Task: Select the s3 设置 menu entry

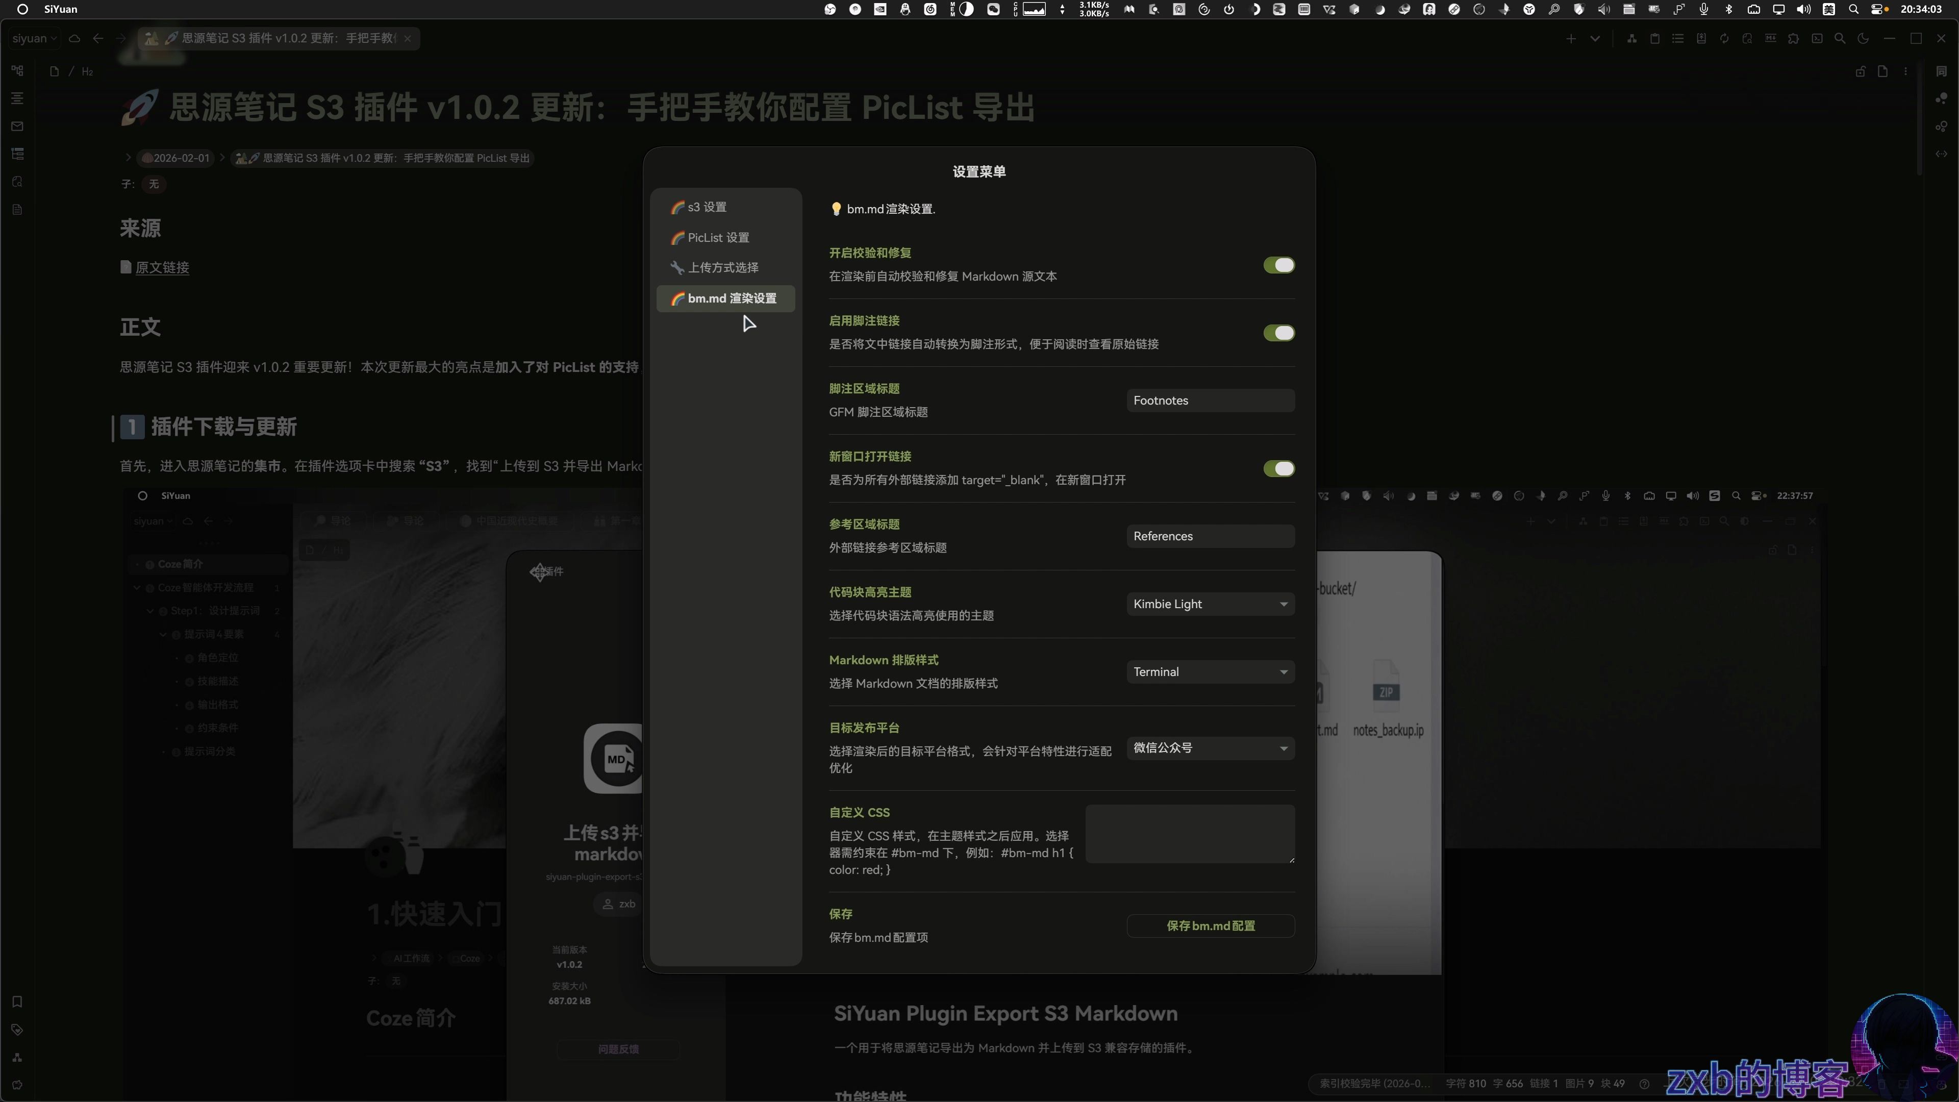Action: [x=704, y=206]
